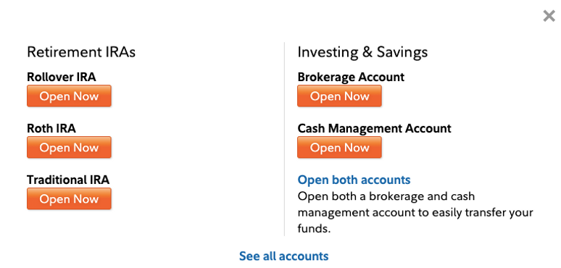Click the Traditional IRA label text
Screen dimensions: 561x268
point(68,180)
